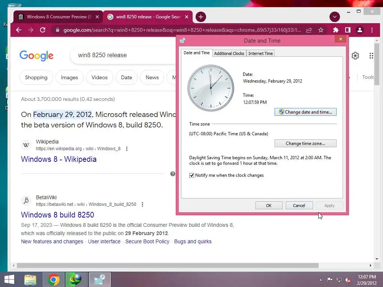Cancel the Date and Time dialog
This screenshot has height=287, width=383.
tap(299, 206)
